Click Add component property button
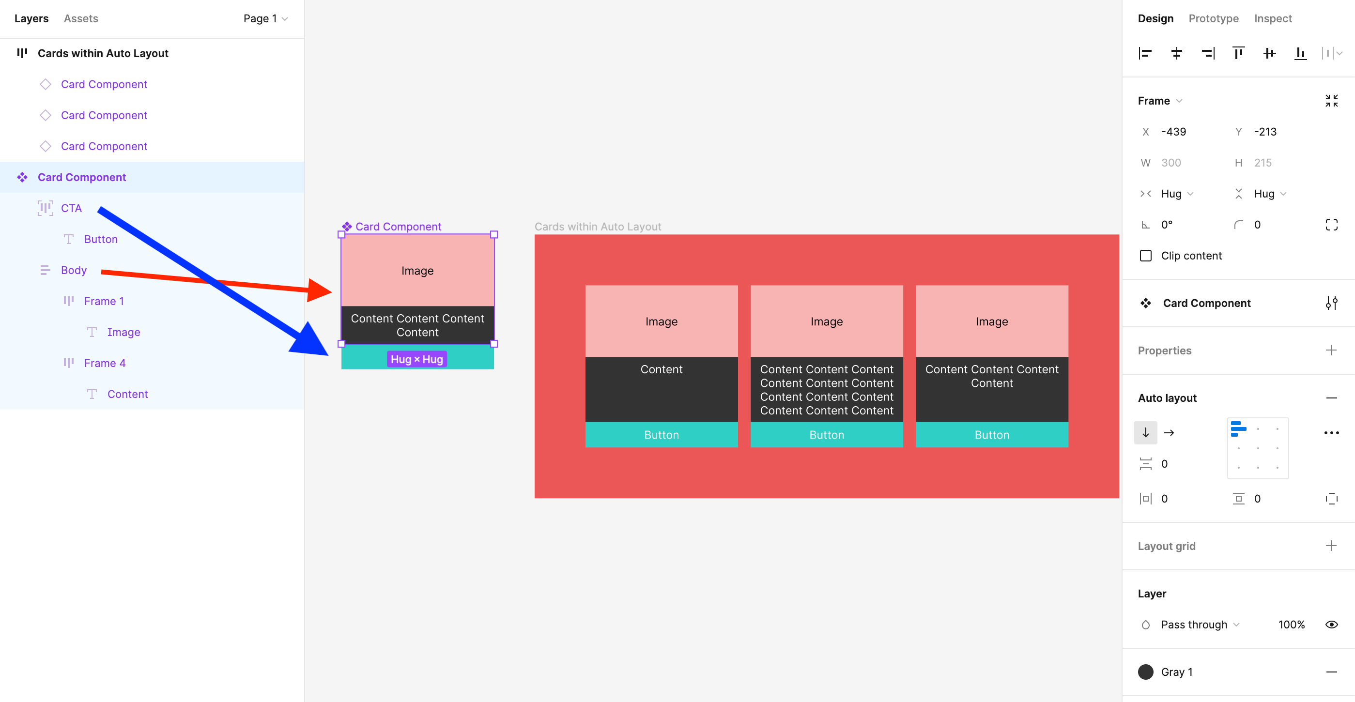 coord(1332,350)
